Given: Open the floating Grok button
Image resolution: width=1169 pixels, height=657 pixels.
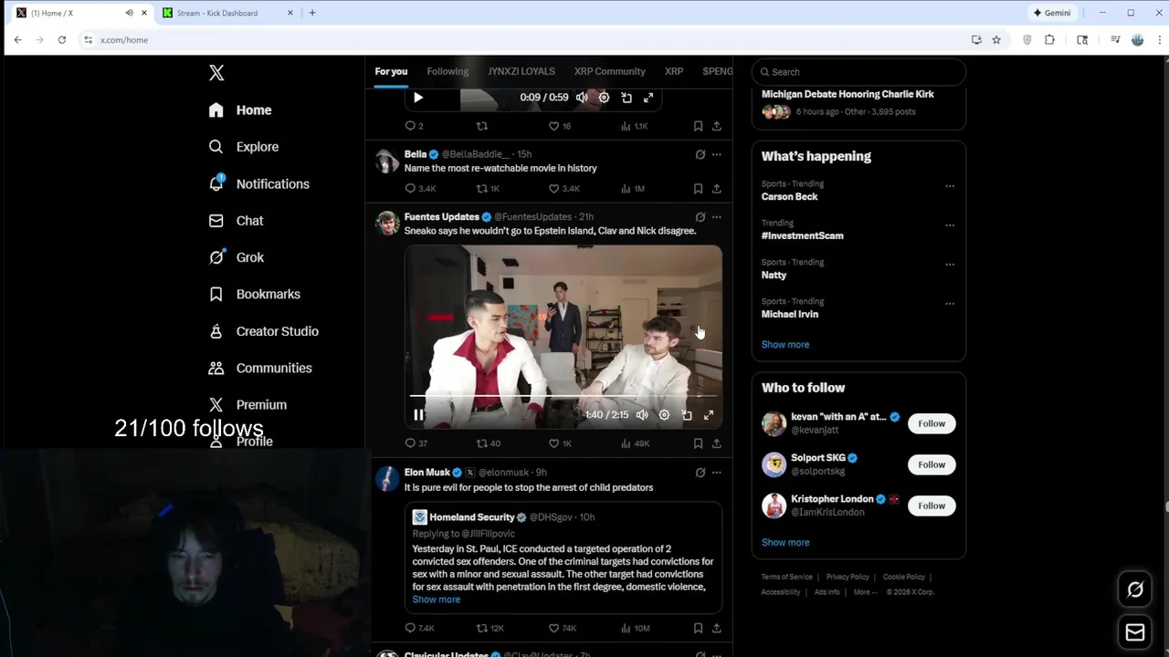Looking at the screenshot, I should [x=1135, y=589].
